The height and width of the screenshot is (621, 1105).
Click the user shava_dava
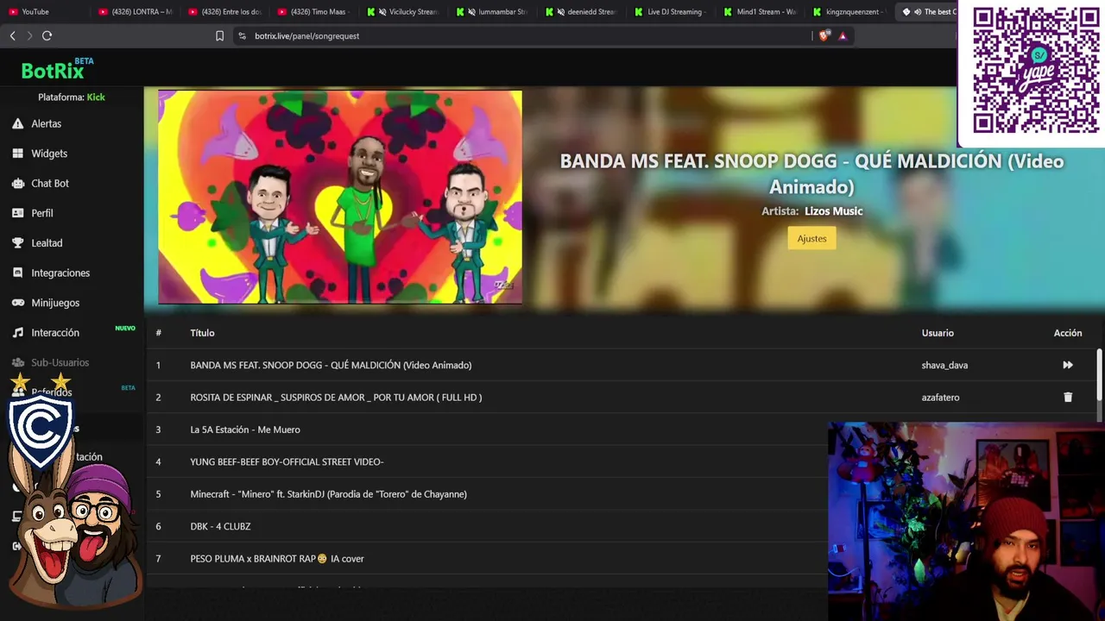tap(944, 365)
